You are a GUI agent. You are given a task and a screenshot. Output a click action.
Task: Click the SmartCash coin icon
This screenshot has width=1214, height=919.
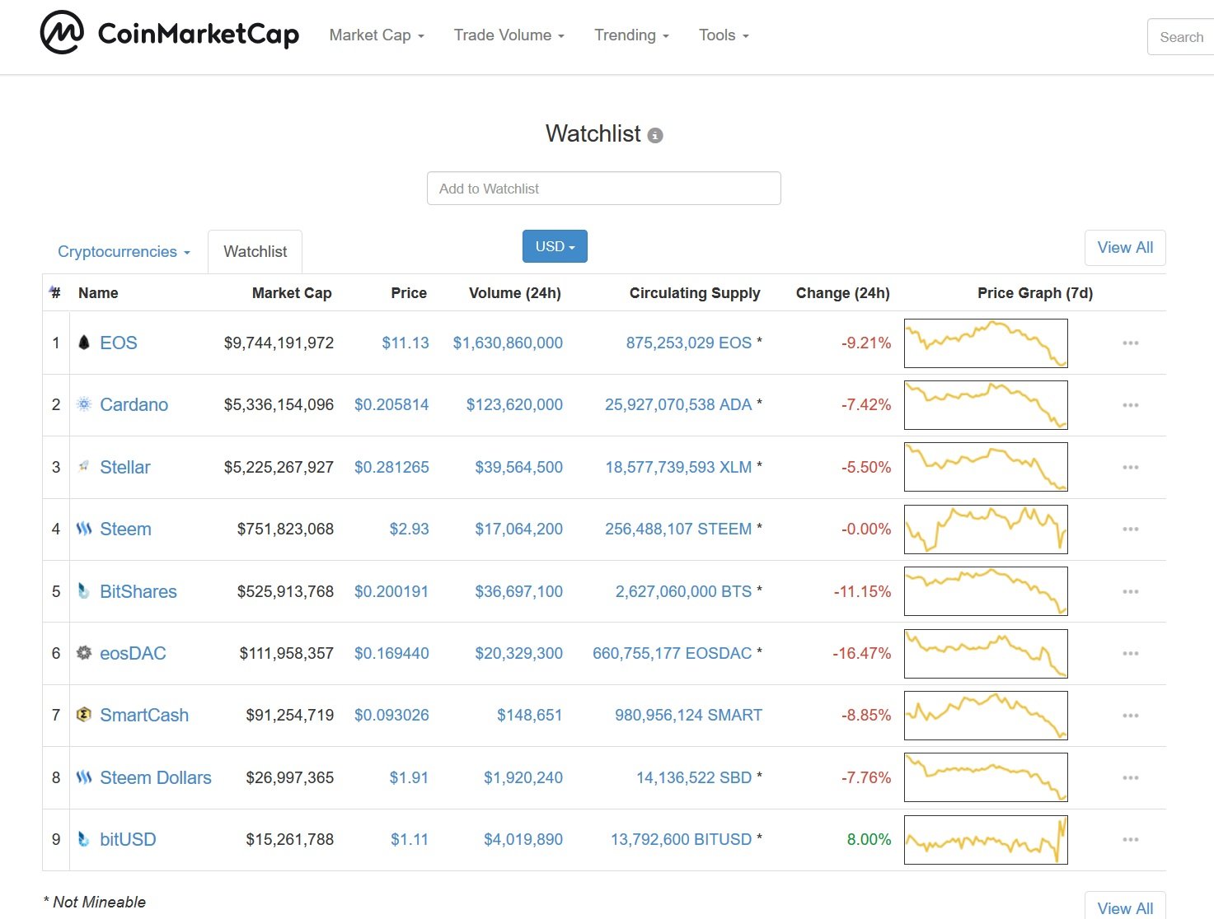coord(84,715)
